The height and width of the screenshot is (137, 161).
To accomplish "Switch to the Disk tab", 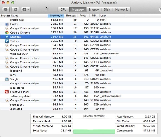I will pos(107,9).
